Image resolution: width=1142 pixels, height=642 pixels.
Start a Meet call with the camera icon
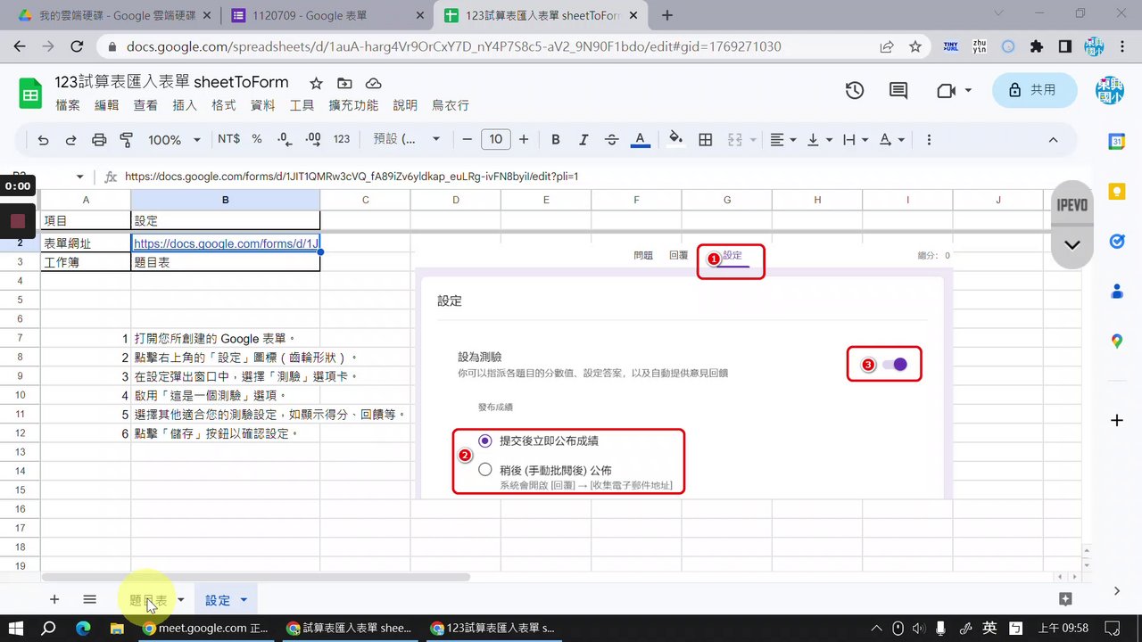946,90
